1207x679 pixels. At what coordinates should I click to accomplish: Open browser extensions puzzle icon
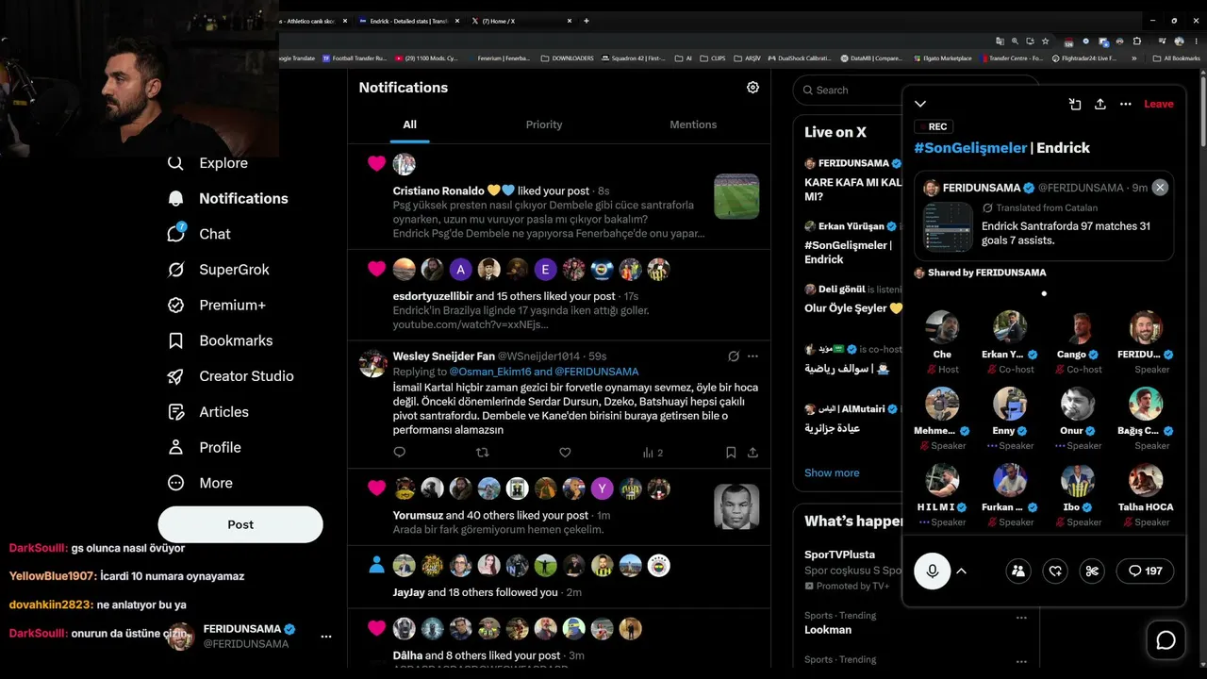[x=1136, y=41]
